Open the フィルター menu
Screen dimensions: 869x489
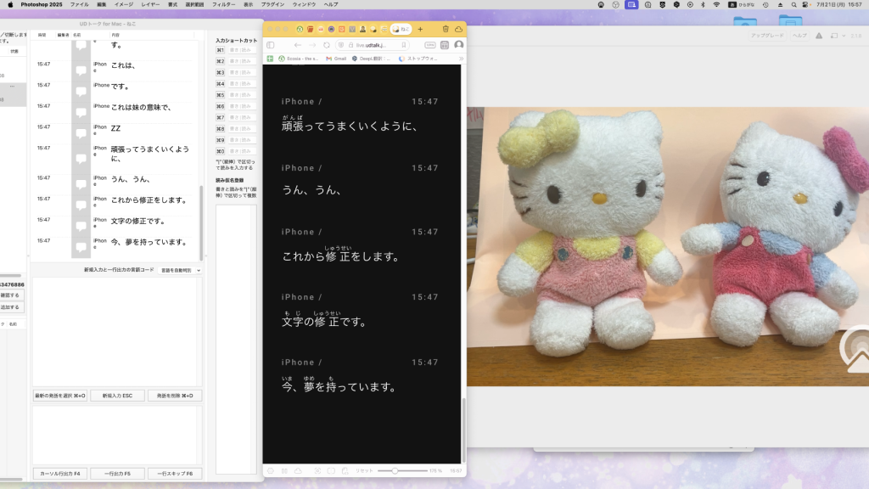pyautogui.click(x=223, y=4)
